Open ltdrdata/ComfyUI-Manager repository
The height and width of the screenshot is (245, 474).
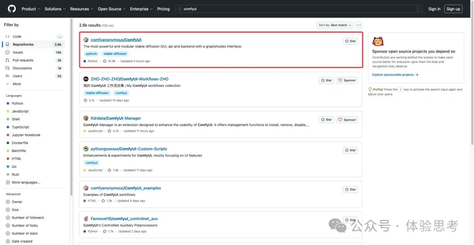(116, 118)
